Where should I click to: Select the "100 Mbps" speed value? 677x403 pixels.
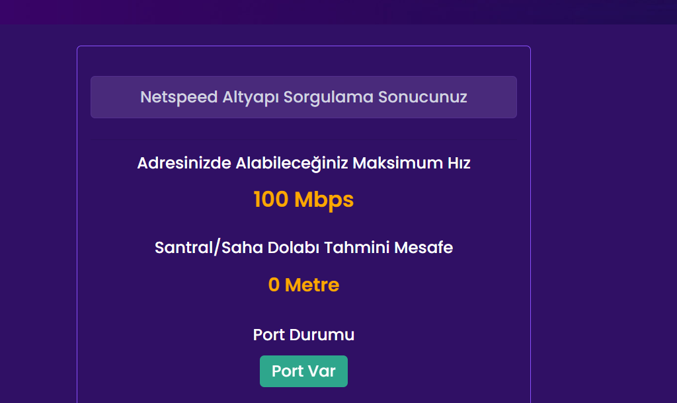point(303,200)
